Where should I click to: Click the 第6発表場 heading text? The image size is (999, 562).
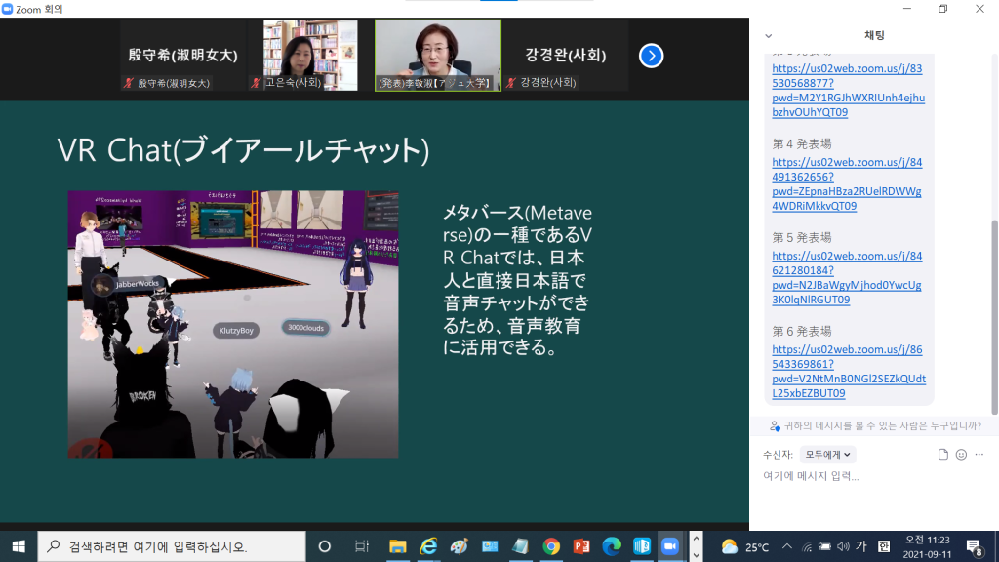tap(802, 332)
